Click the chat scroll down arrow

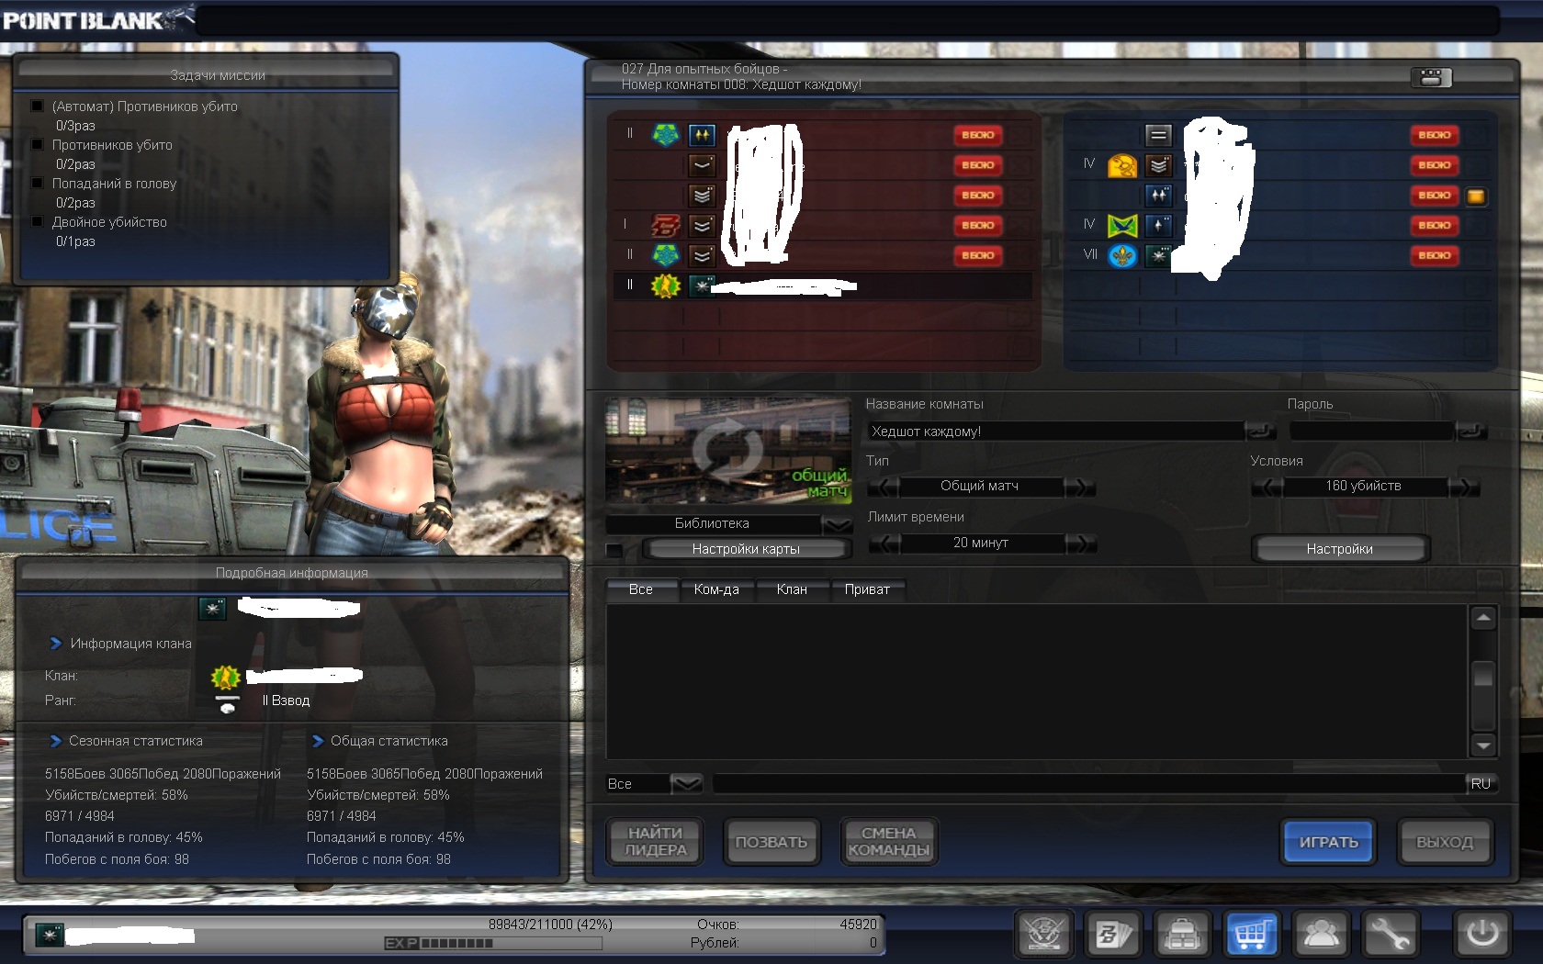1483,745
